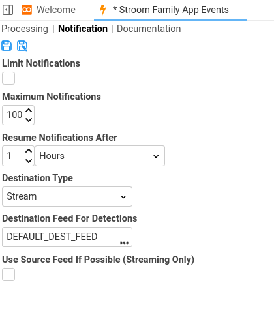Switch to the Welcome tab
This screenshot has width=274, height=313.
(56, 10)
